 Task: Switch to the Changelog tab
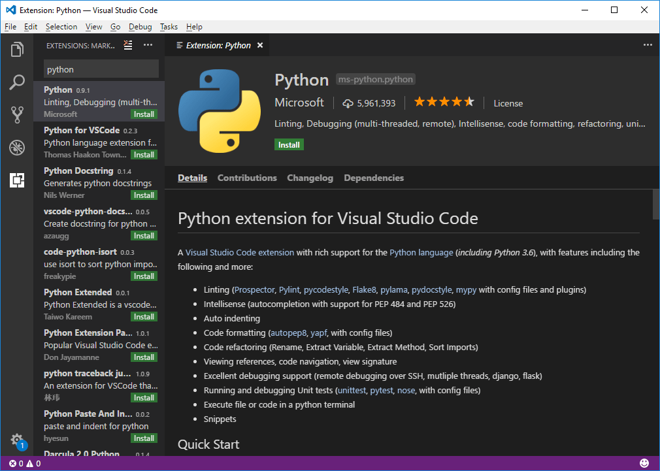310,178
